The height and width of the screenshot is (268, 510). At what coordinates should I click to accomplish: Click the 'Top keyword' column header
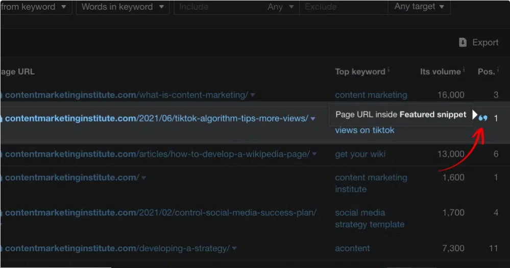(x=360, y=71)
